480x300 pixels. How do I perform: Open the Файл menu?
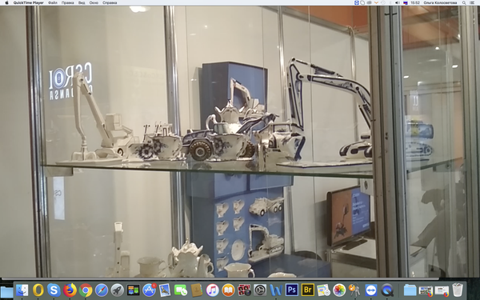click(x=53, y=2)
